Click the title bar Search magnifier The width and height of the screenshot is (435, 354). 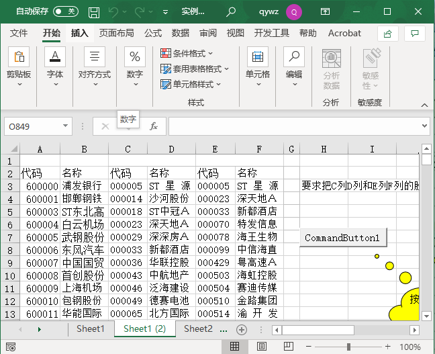point(231,12)
